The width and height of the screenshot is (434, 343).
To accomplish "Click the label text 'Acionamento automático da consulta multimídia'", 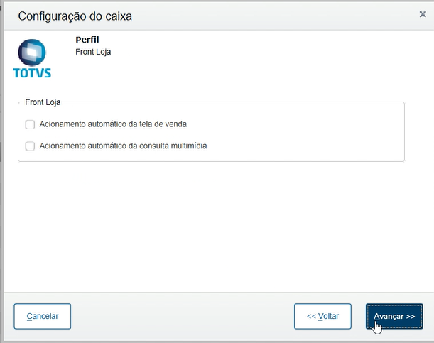I will [x=123, y=146].
